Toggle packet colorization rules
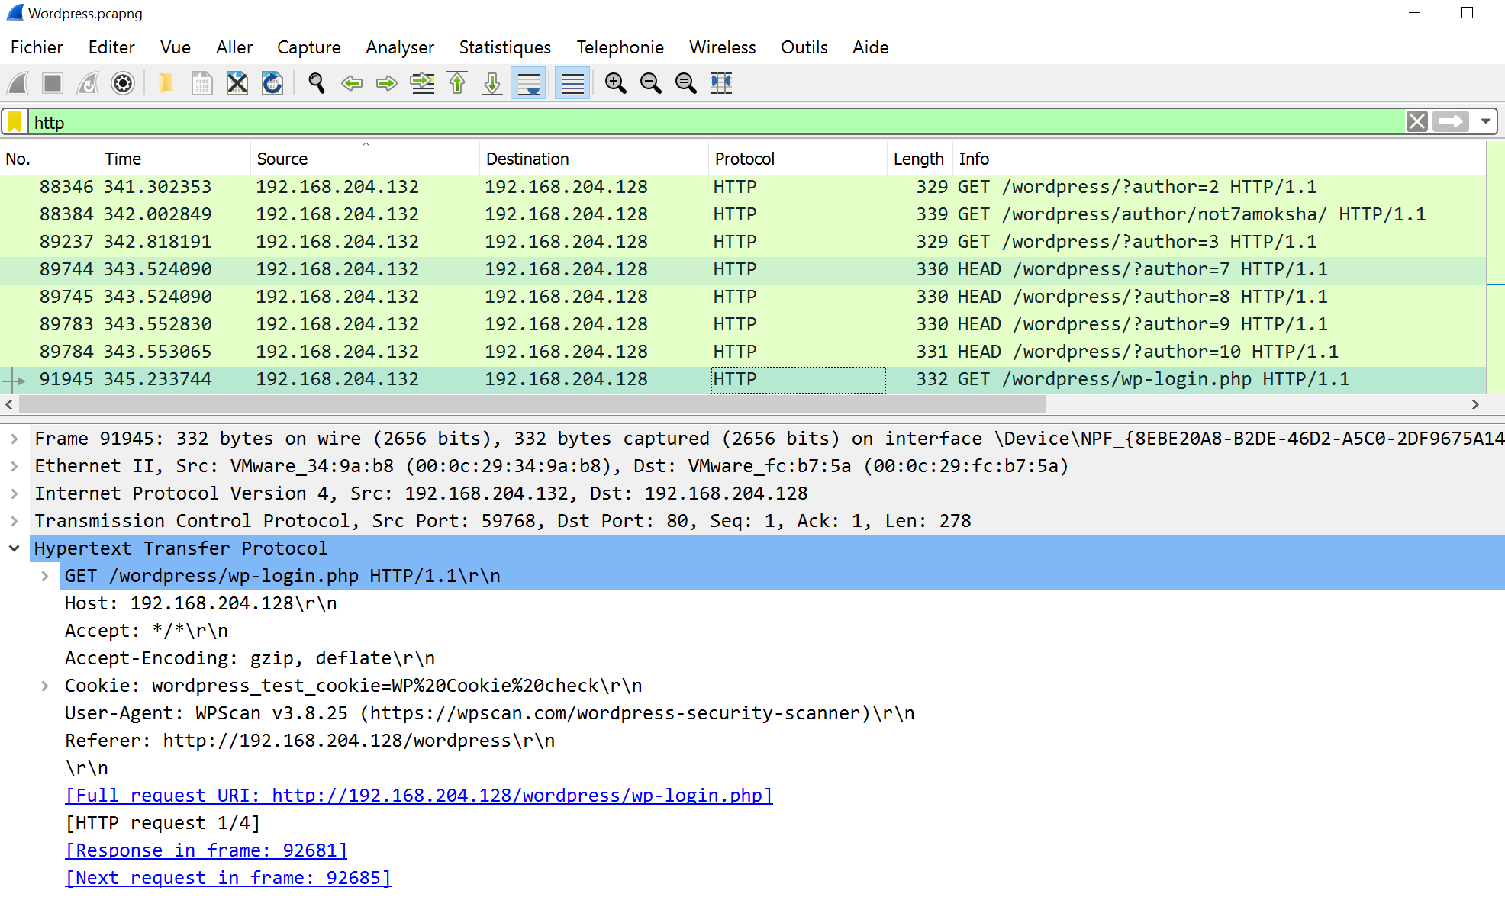 click(x=572, y=83)
